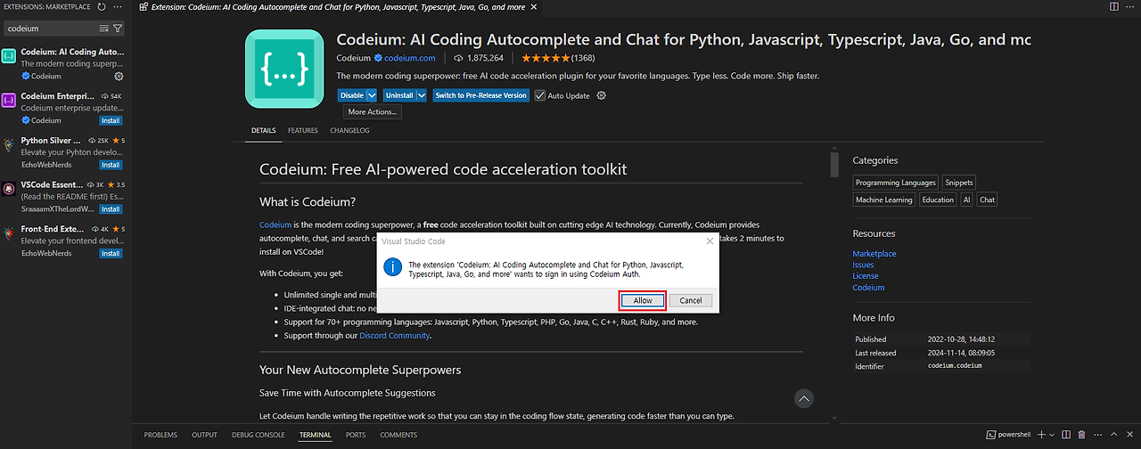Image resolution: width=1141 pixels, height=449 pixels.
Task: Close the Visual Studio Code sign-in dialog
Action: tap(710, 241)
